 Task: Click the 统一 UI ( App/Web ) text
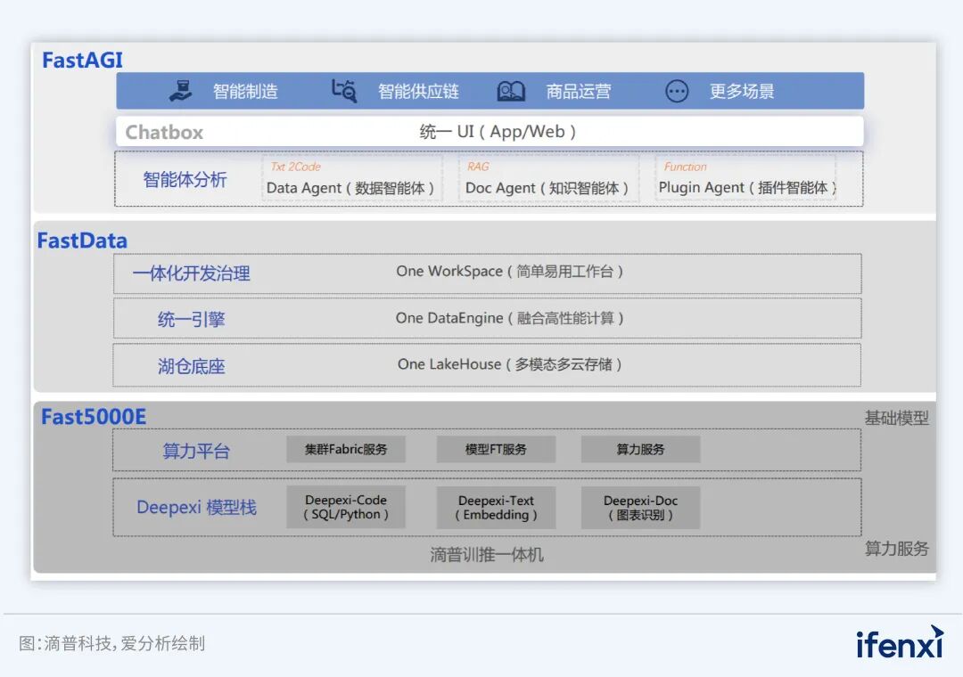point(498,131)
